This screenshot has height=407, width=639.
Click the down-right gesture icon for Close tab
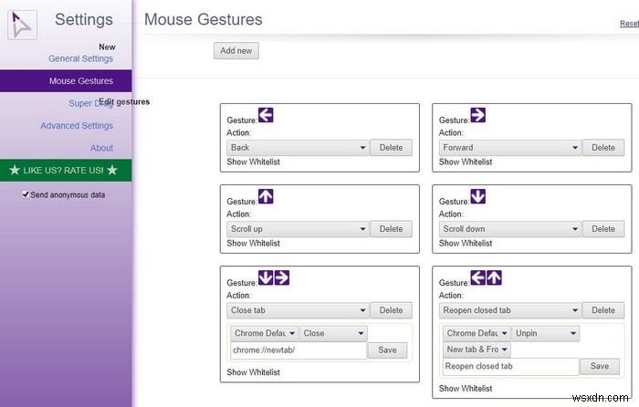click(274, 277)
